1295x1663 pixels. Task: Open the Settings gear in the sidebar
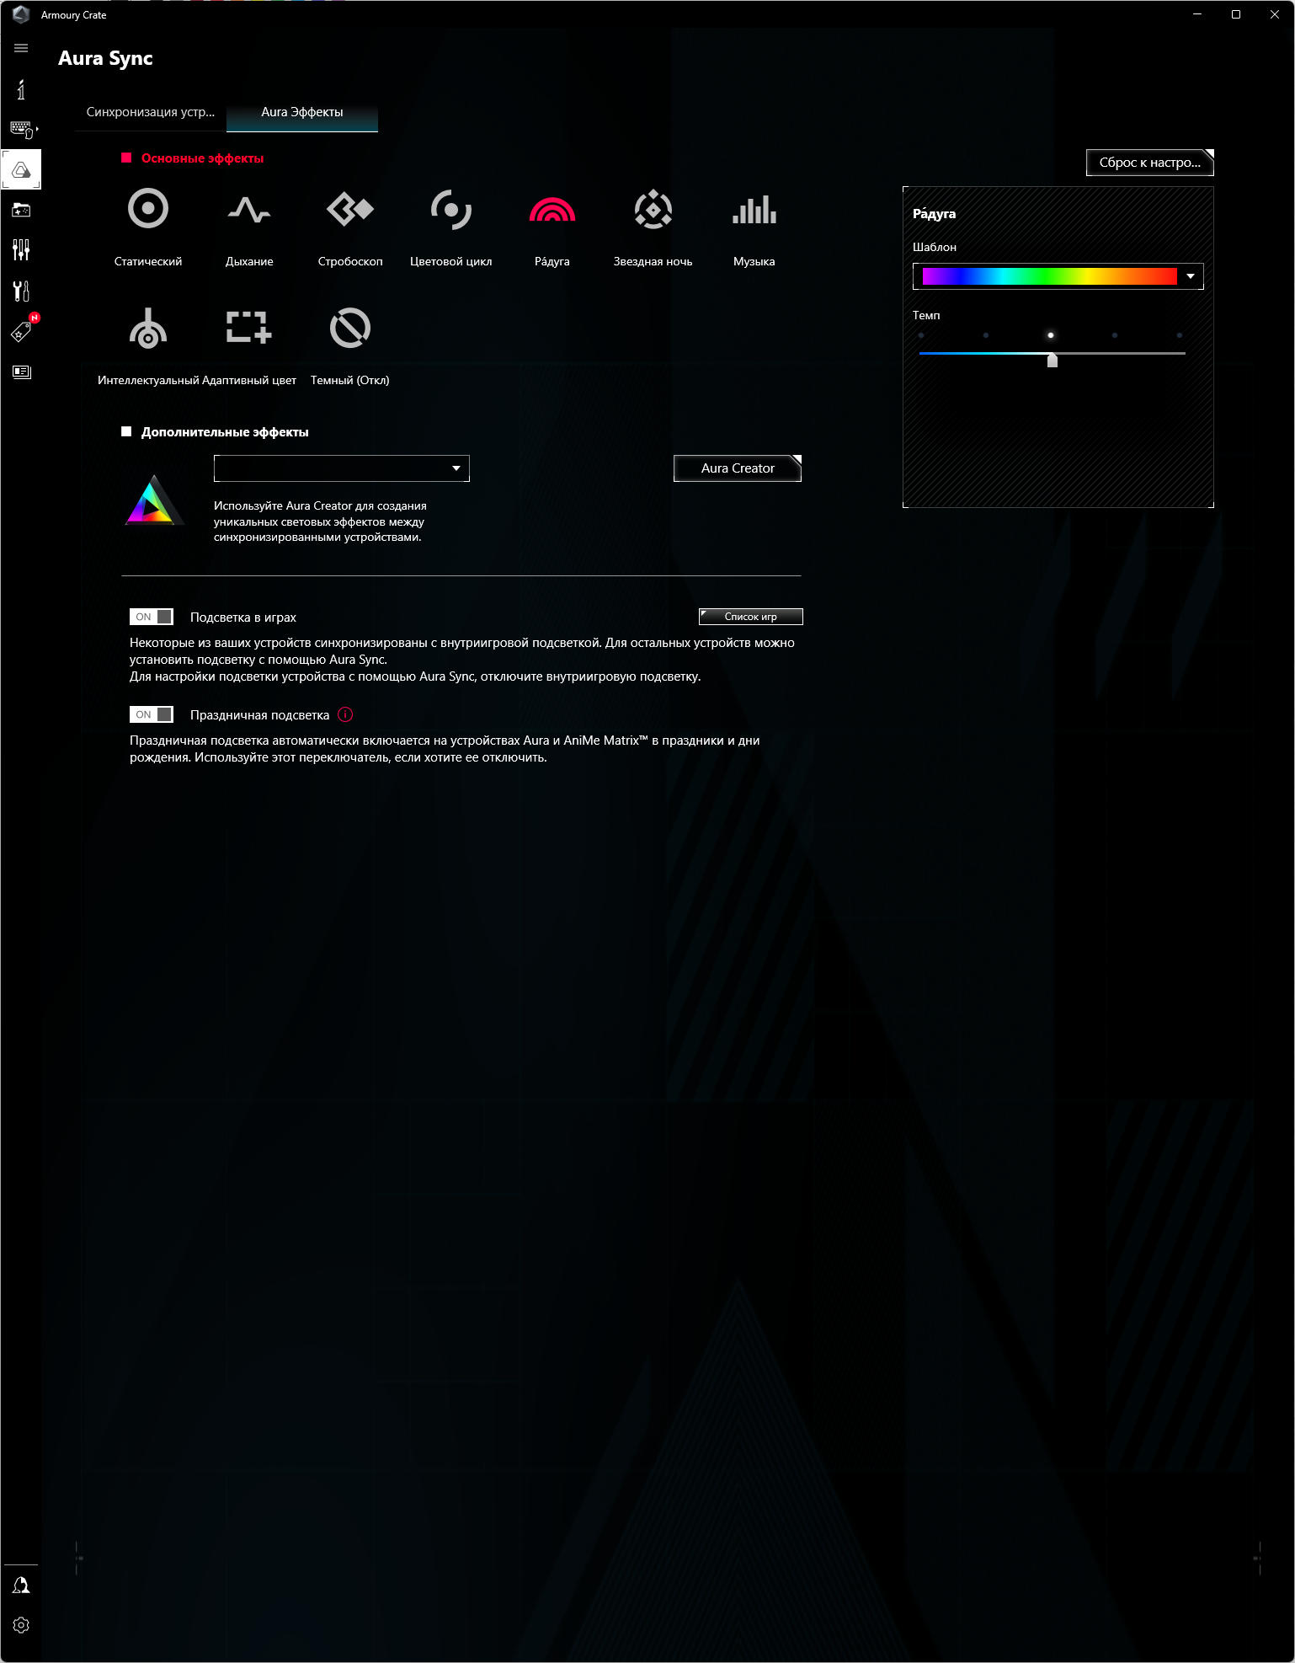(x=21, y=1625)
